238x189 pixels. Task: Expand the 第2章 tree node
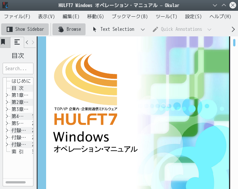pos(7,102)
